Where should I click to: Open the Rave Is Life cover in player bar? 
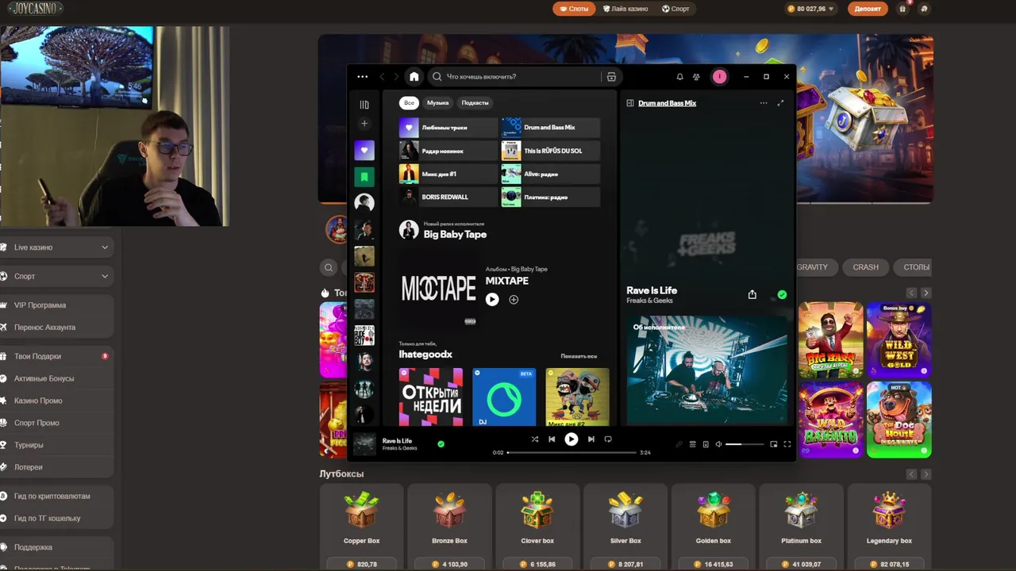pos(364,444)
